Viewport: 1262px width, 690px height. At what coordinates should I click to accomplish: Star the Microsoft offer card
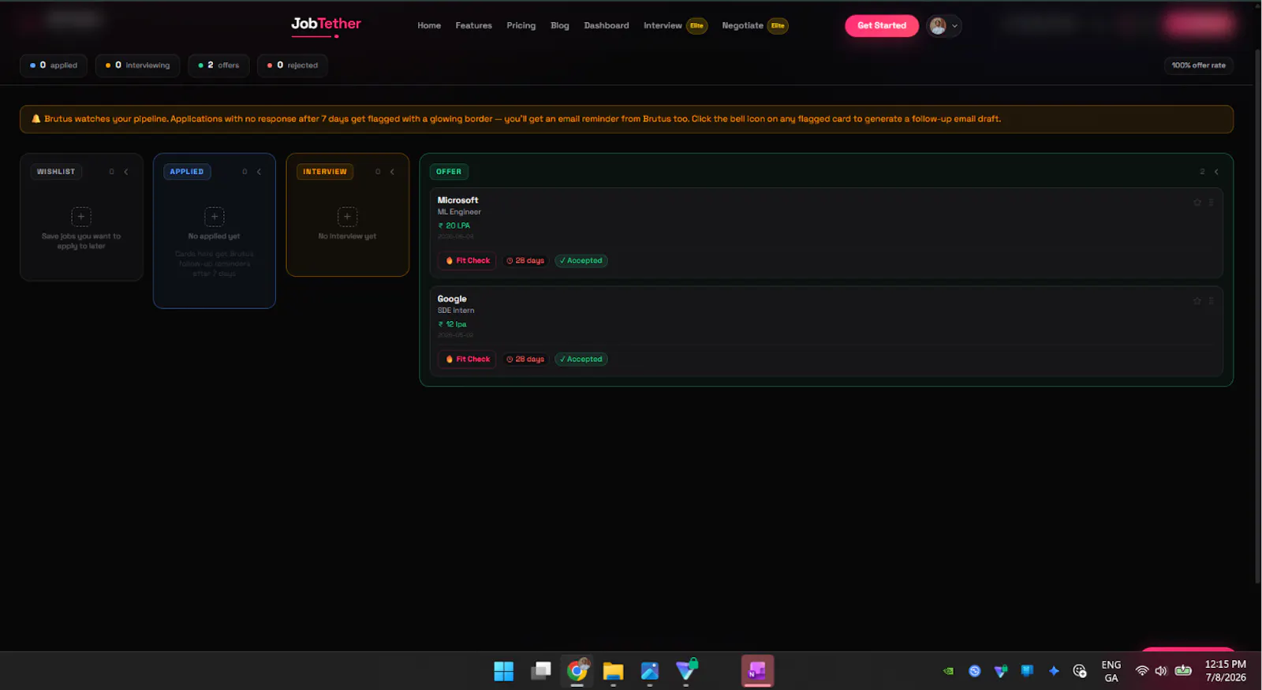[x=1197, y=203]
